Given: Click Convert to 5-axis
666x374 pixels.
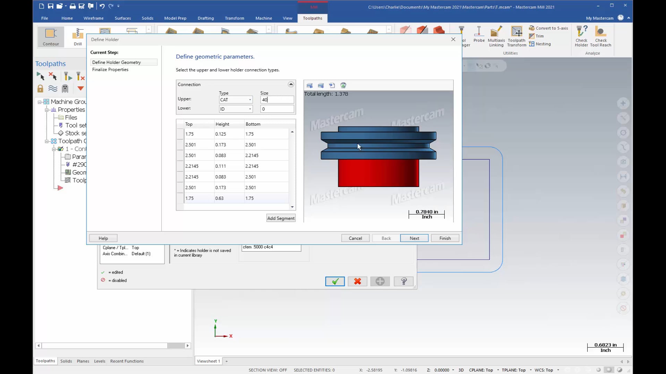Looking at the screenshot, I should 548,28.
